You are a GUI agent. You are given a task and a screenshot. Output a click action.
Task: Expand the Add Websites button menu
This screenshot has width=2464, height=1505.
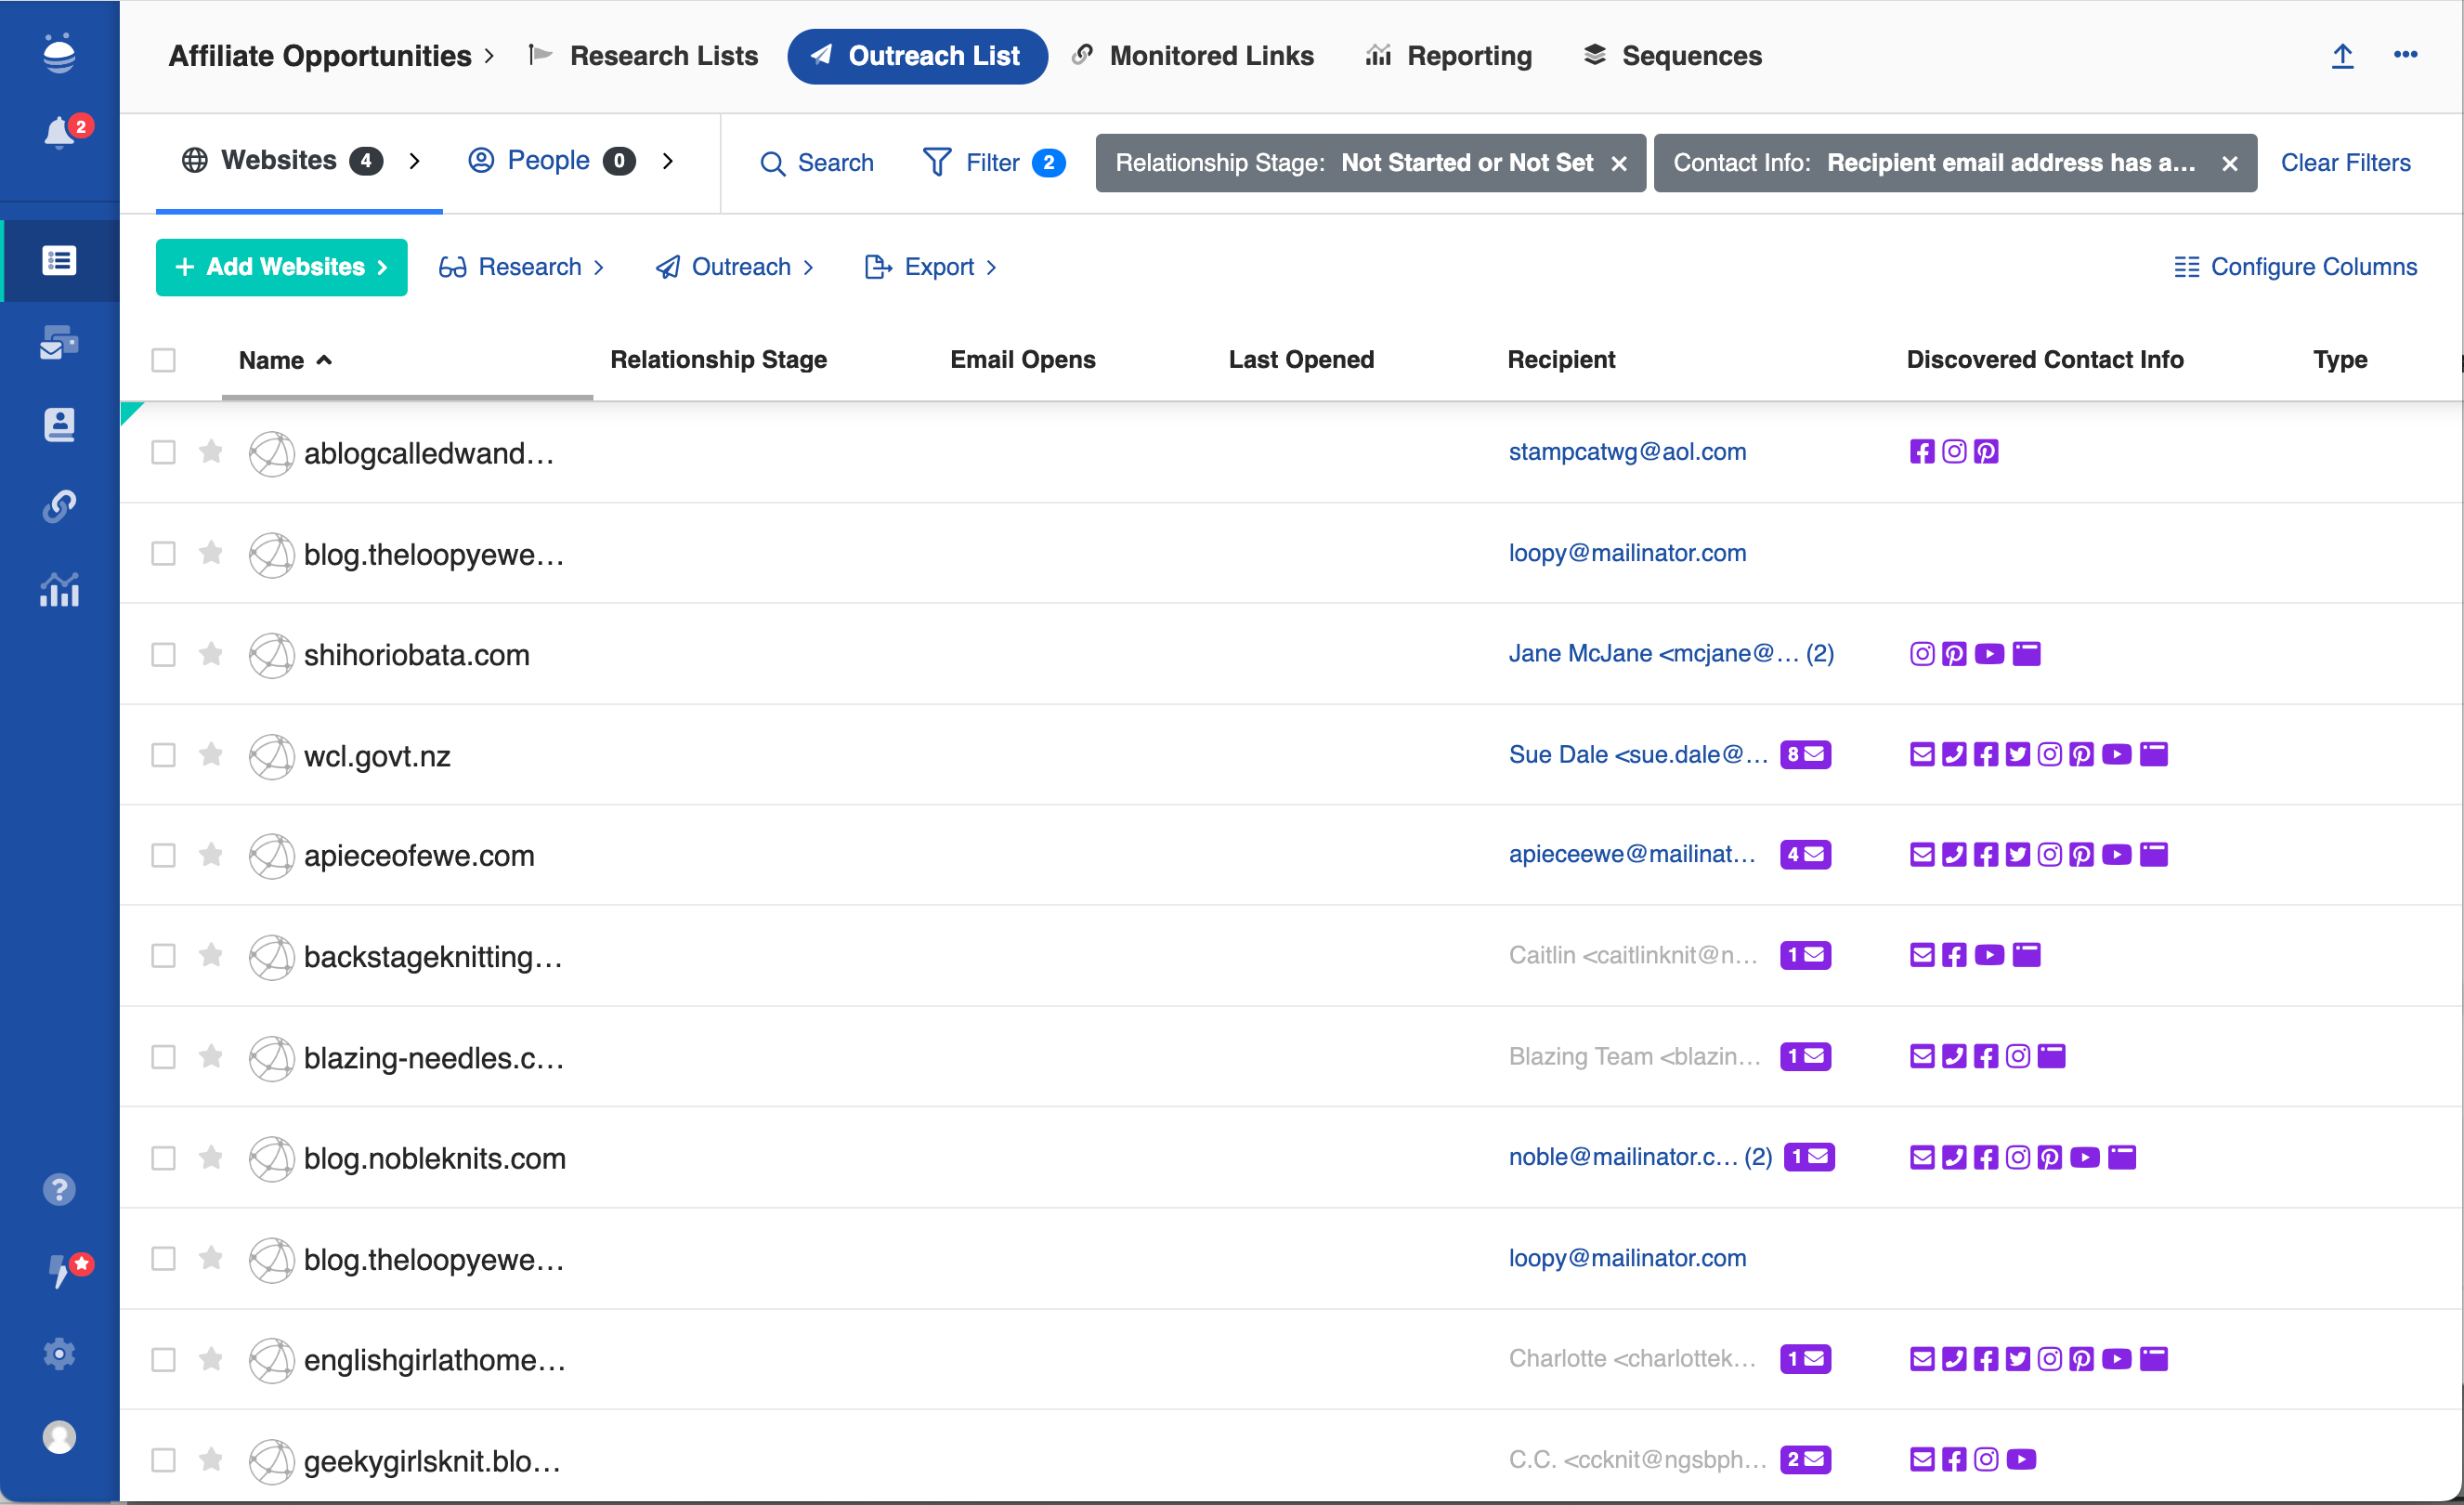281,267
